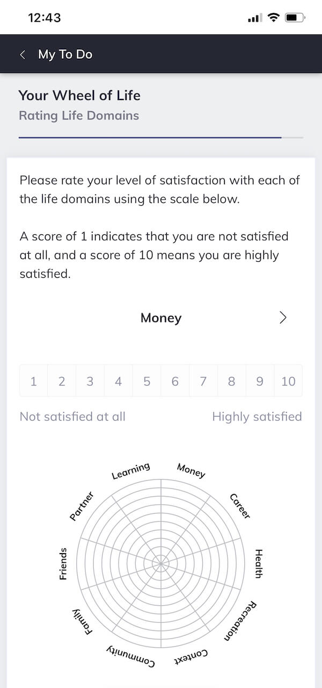Image resolution: width=322 pixels, height=688 pixels.
Task: Tap the Wi-Fi status icon
Action: coord(274,18)
